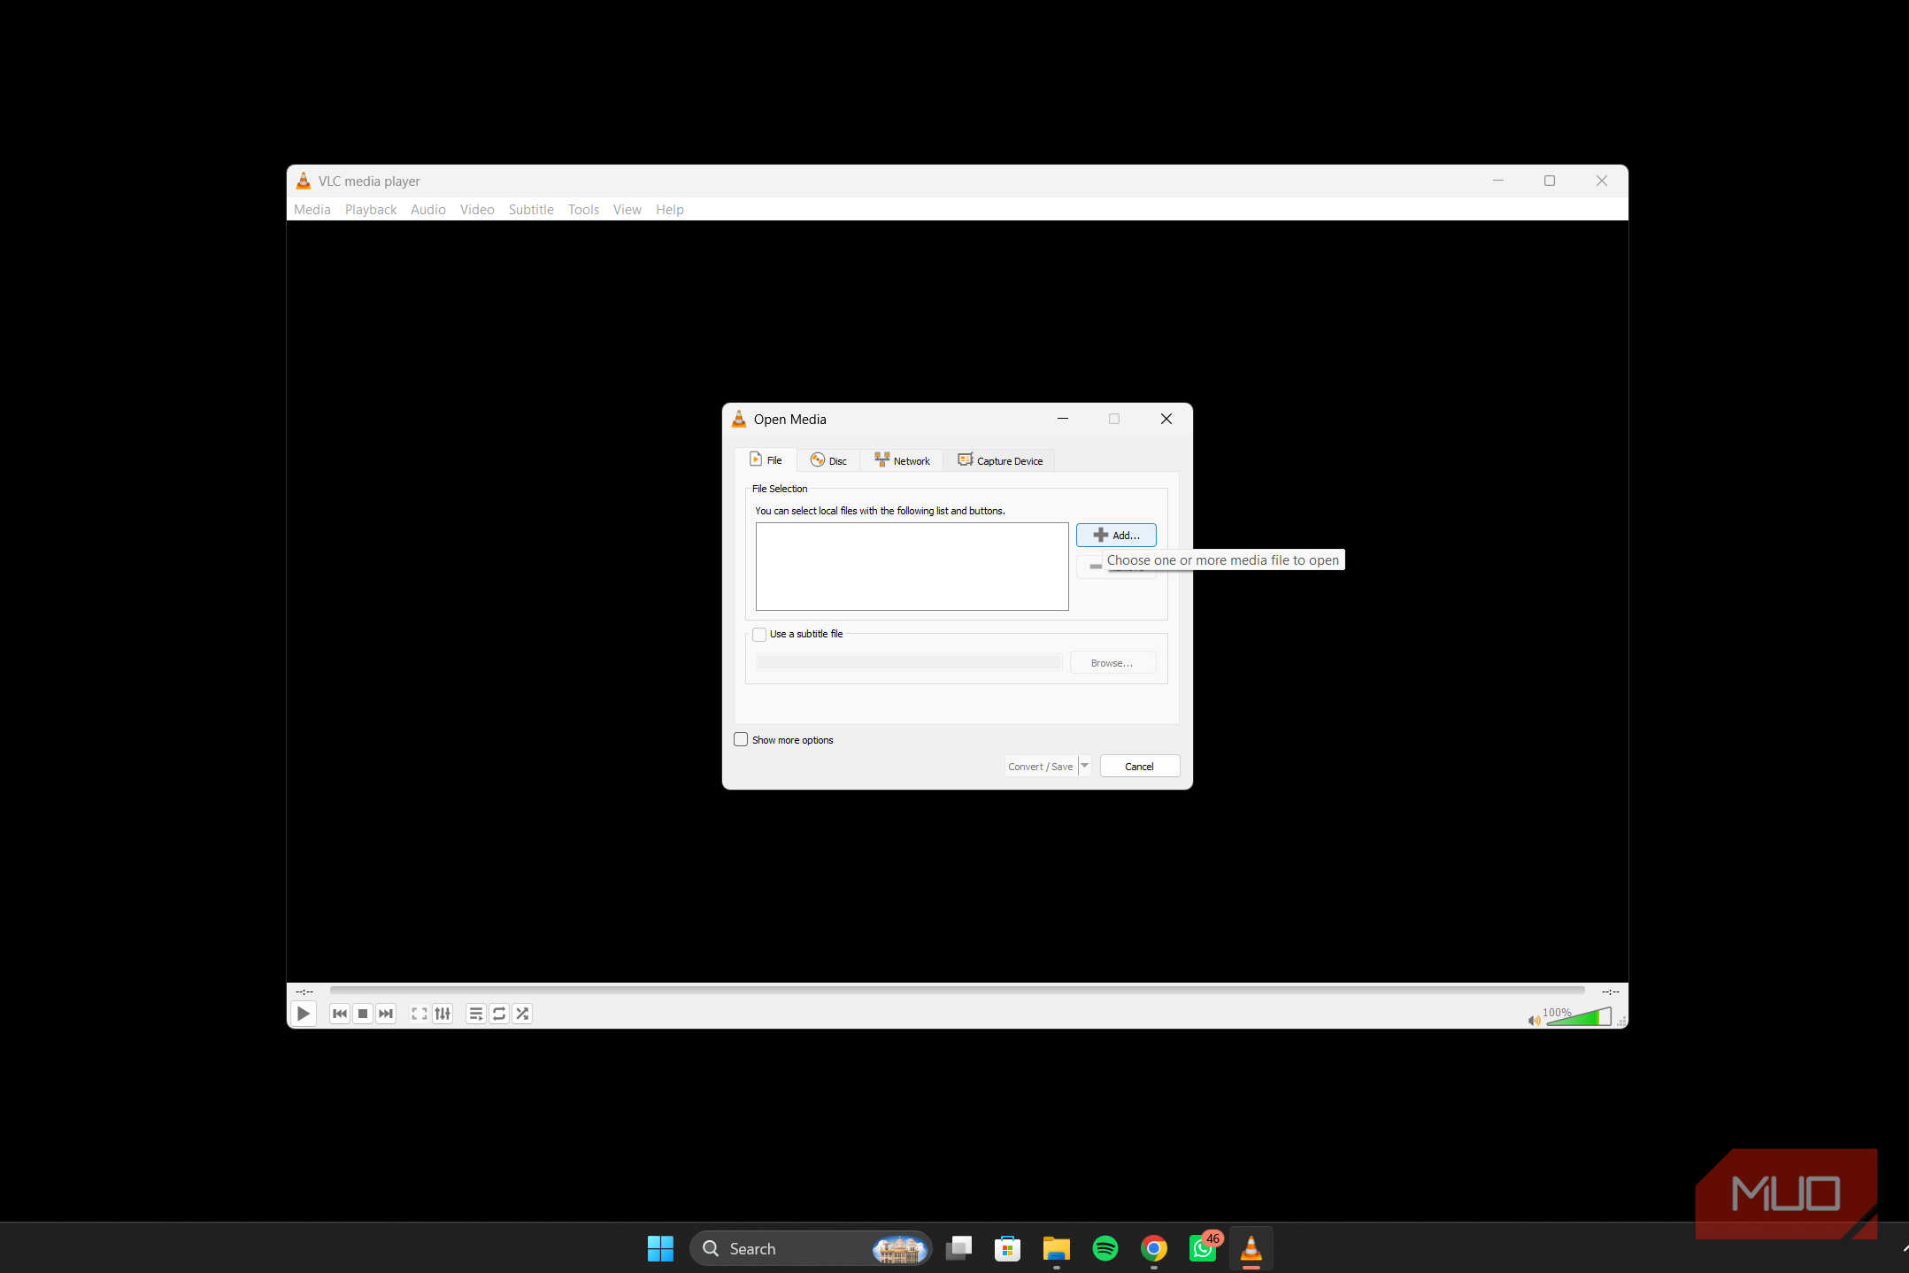This screenshot has height=1273, width=1909.
Task: Open the Playback menu
Action: point(371,210)
